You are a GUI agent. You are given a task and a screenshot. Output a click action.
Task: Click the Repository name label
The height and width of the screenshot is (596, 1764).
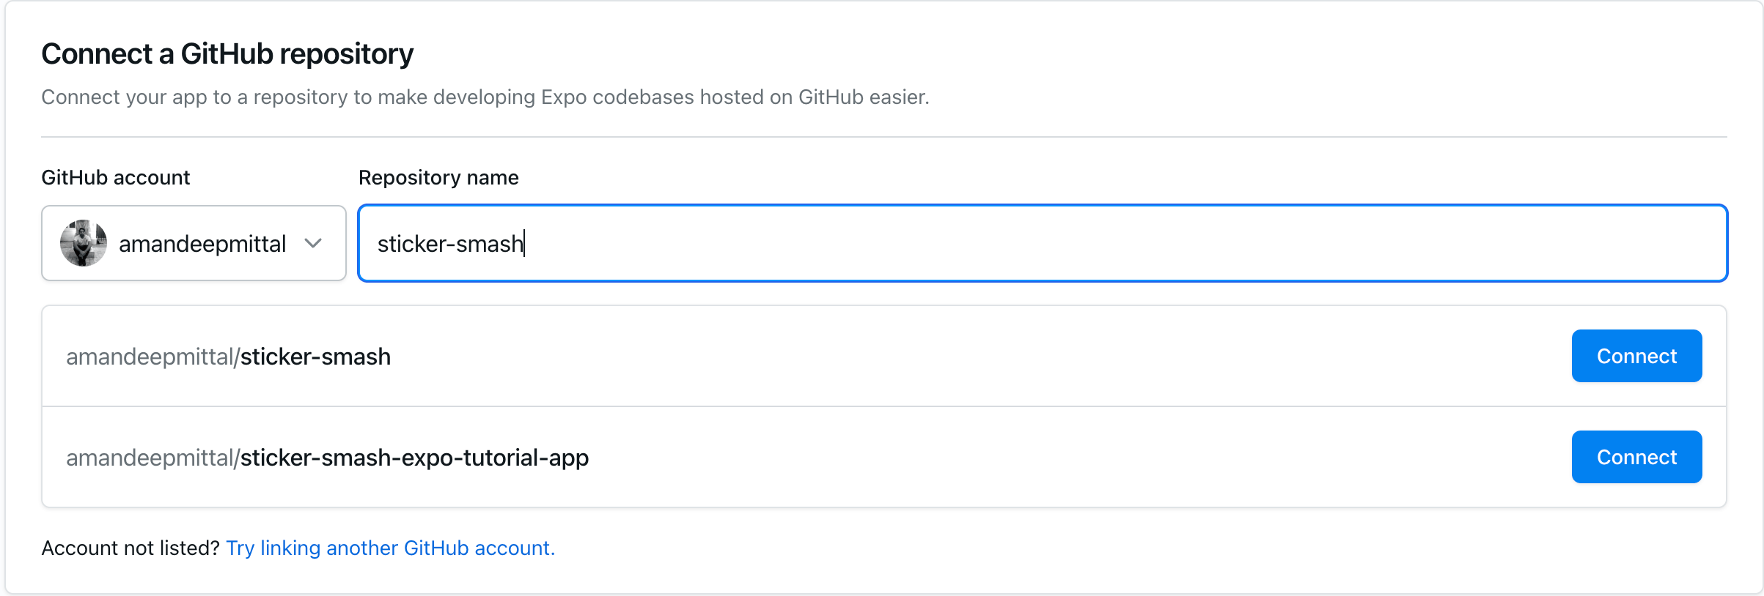438,176
